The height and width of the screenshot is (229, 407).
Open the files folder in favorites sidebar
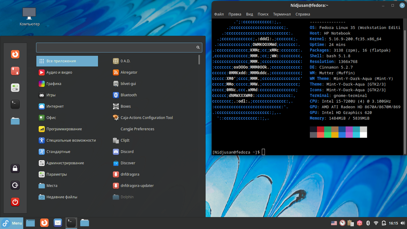point(15,121)
